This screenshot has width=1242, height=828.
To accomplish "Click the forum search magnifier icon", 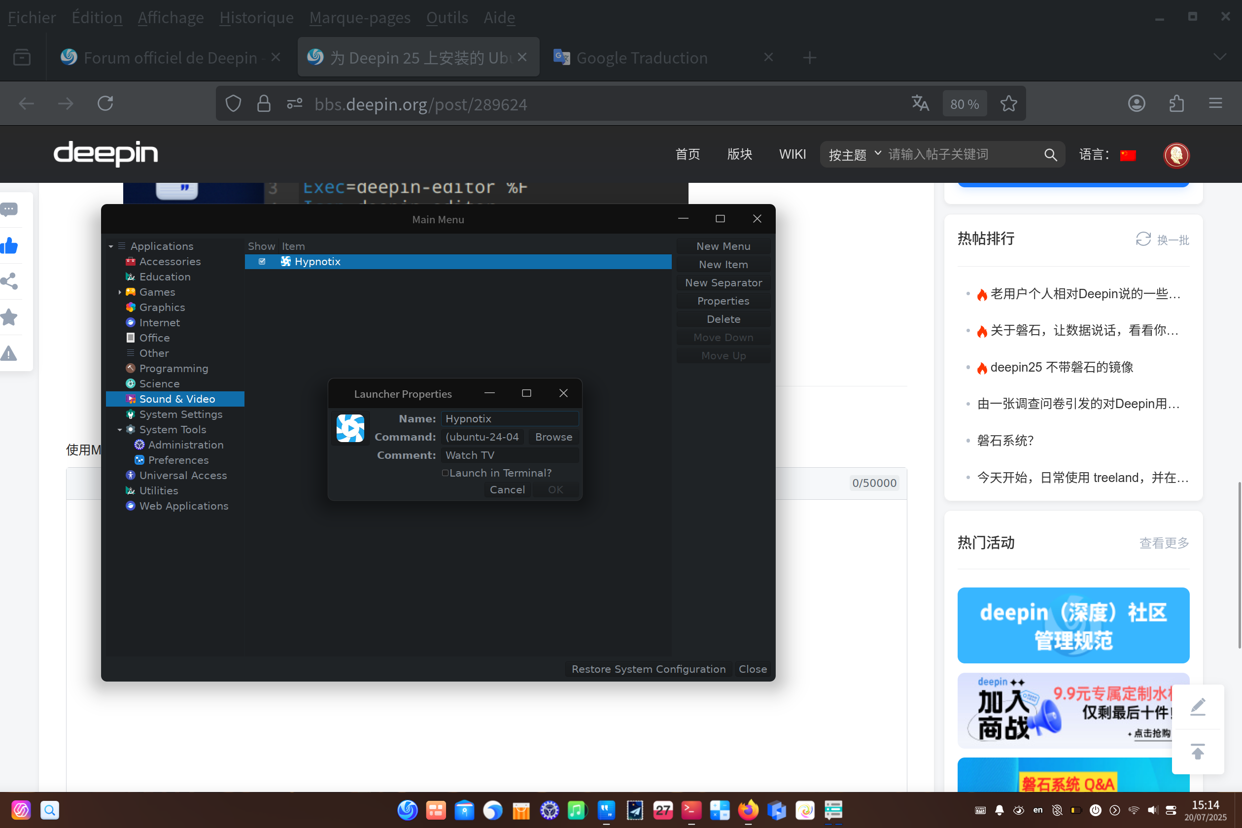I will click(x=1050, y=155).
